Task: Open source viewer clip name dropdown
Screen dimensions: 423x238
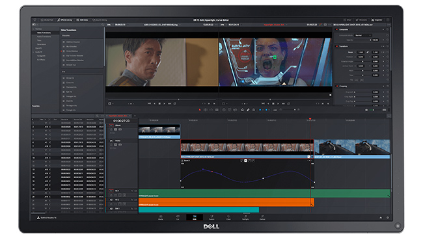Action: [x=162, y=25]
